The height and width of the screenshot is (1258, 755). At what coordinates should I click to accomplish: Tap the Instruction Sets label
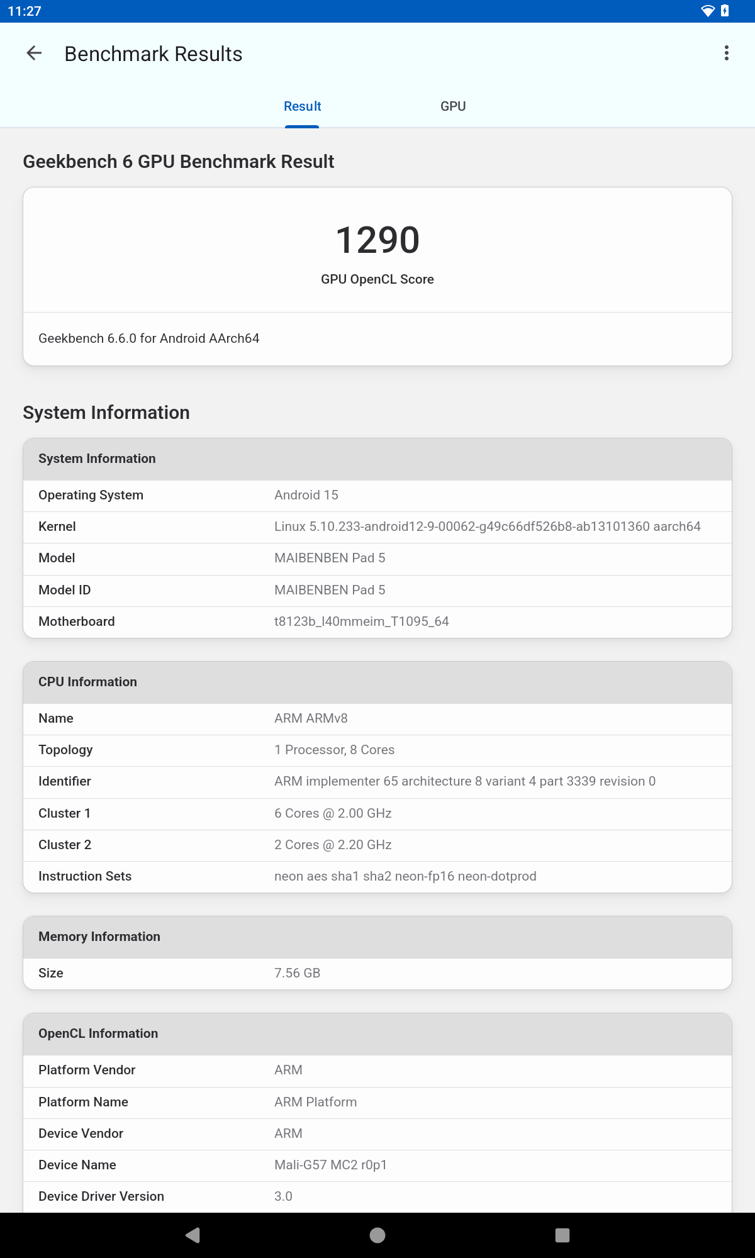coord(85,876)
